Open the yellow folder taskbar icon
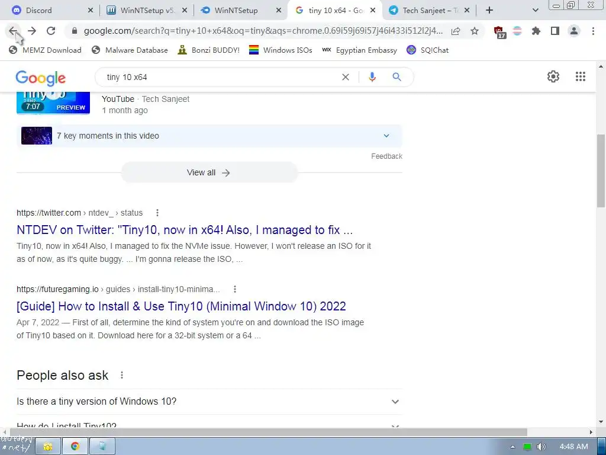Image resolution: width=606 pixels, height=455 pixels. tap(48, 447)
